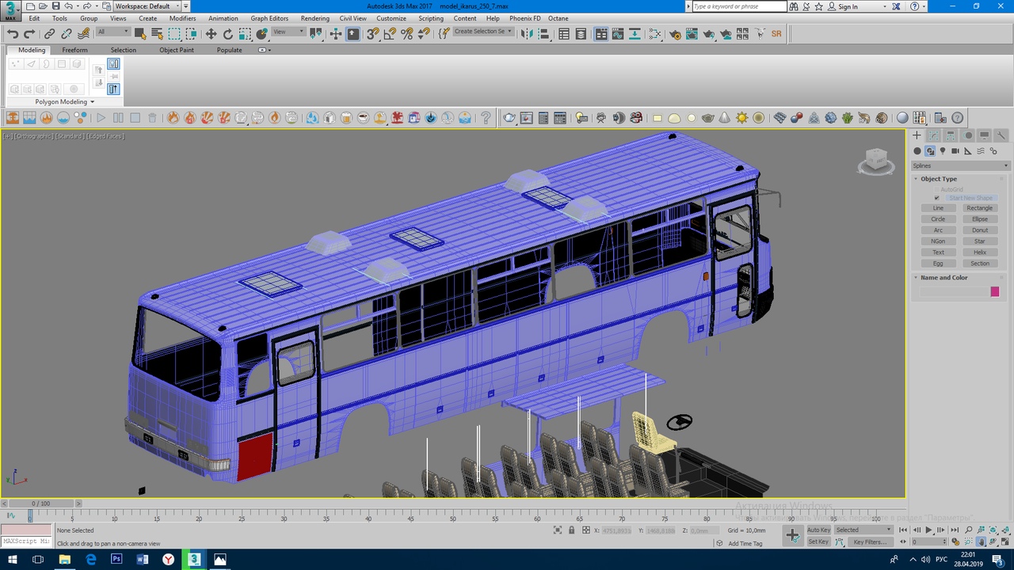The image size is (1014, 570).
Task: Toggle the Auto Key animation mode
Action: pyautogui.click(x=818, y=530)
